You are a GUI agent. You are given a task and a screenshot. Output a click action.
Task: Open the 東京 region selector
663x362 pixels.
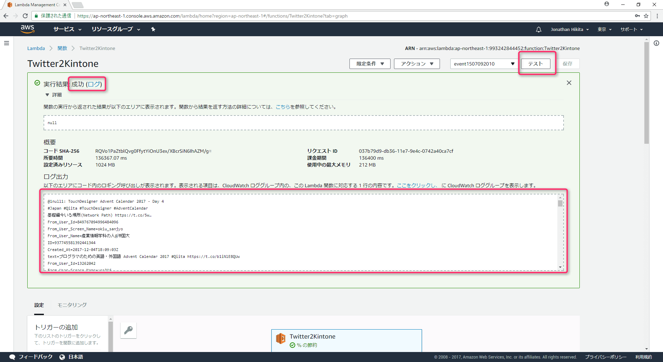pos(605,30)
